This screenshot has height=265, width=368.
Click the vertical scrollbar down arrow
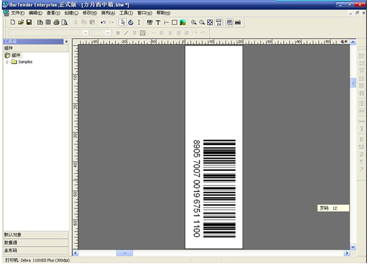[353, 247]
